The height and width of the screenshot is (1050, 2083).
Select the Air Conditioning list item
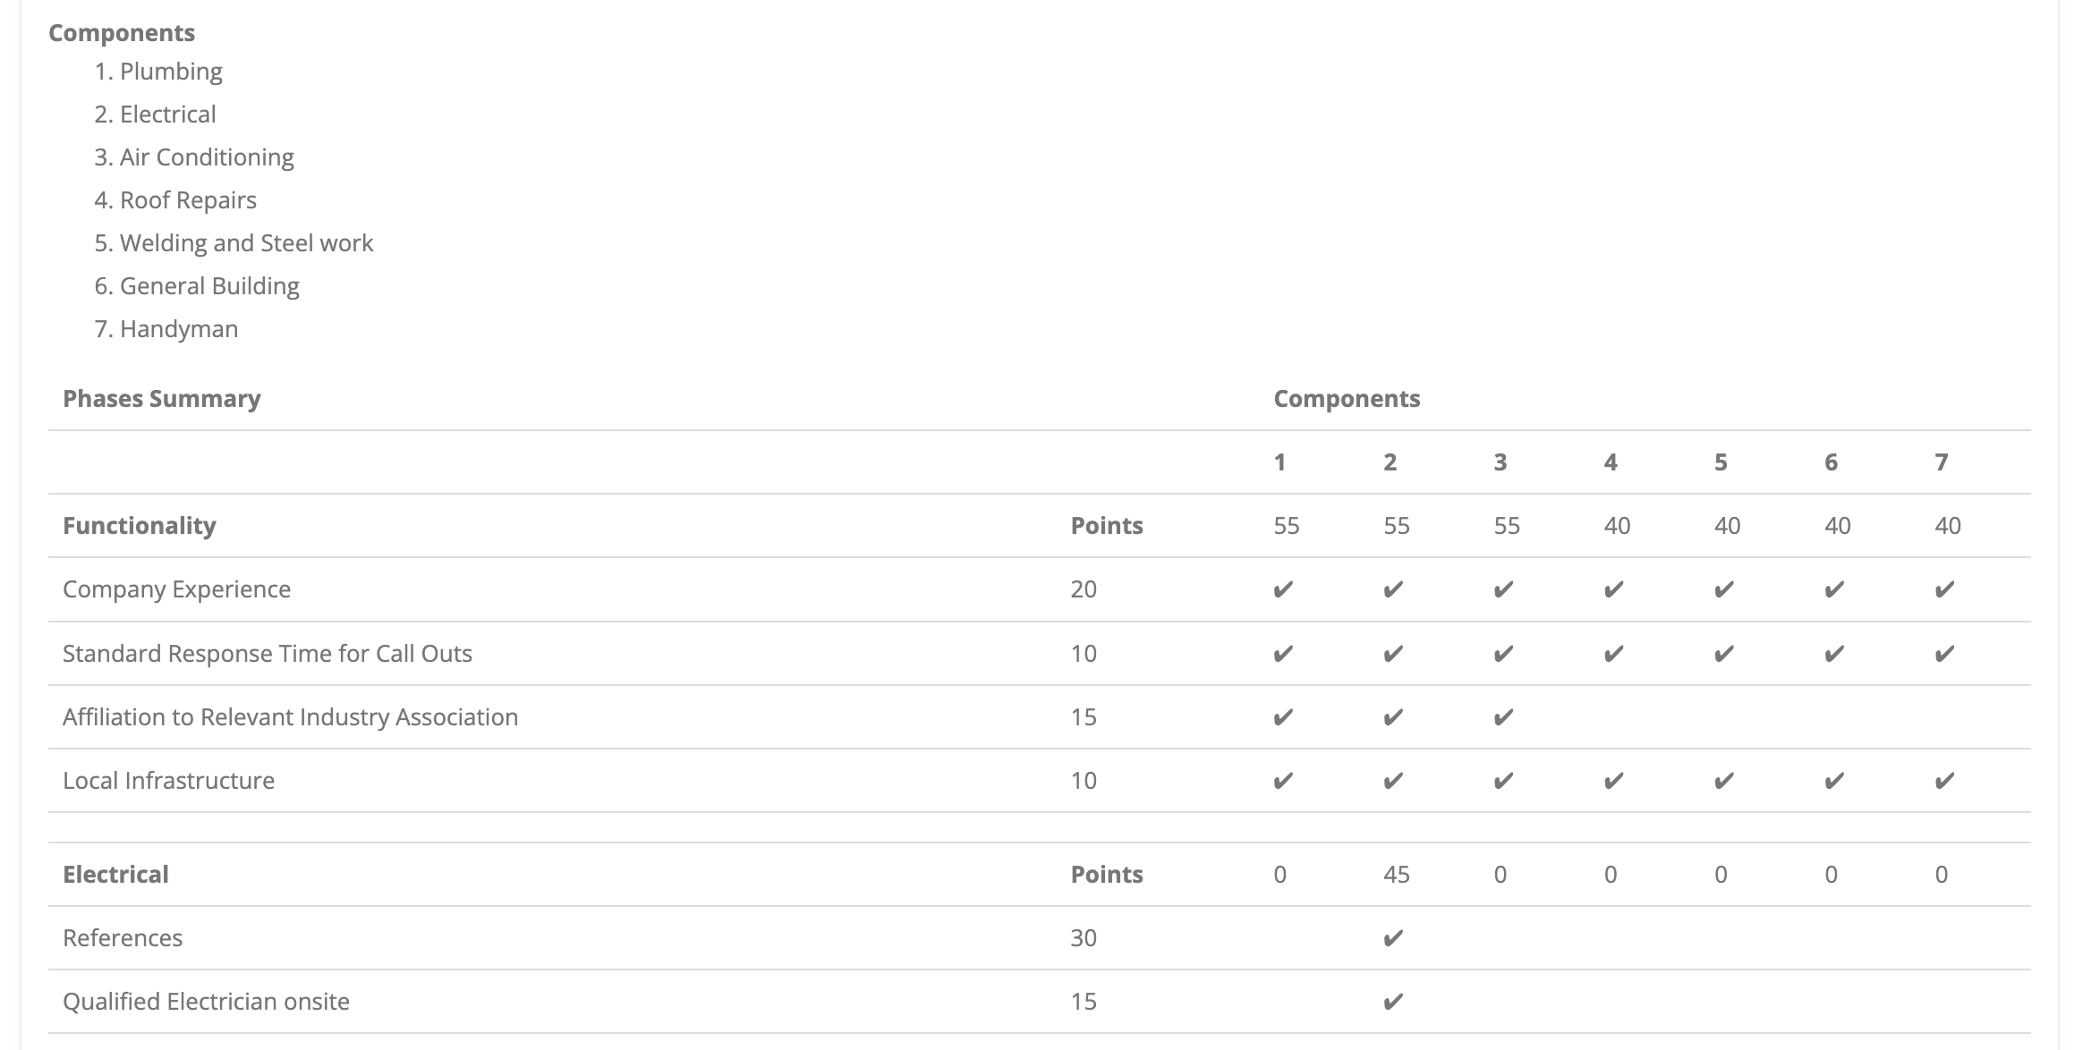point(206,157)
